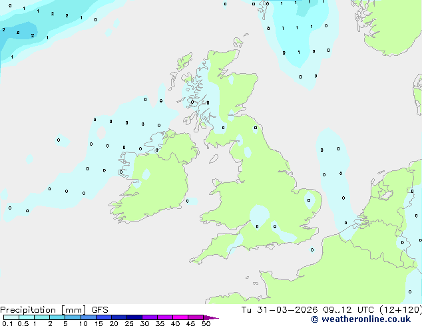Click the '15' legend scale label
This screenshot has width=422, height=326.
point(99,323)
